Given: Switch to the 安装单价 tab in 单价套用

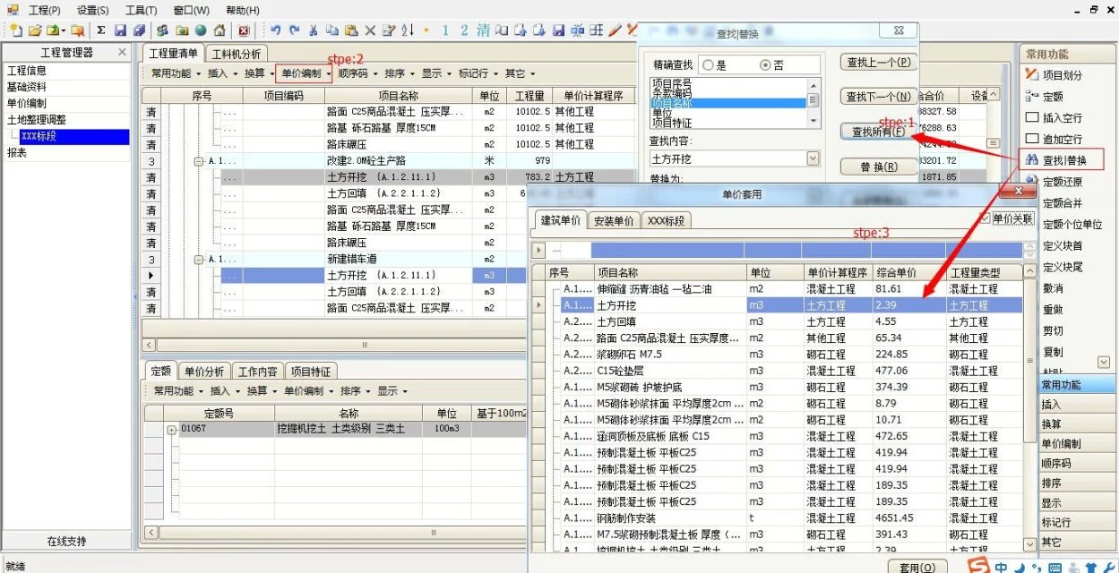Looking at the screenshot, I should [615, 220].
